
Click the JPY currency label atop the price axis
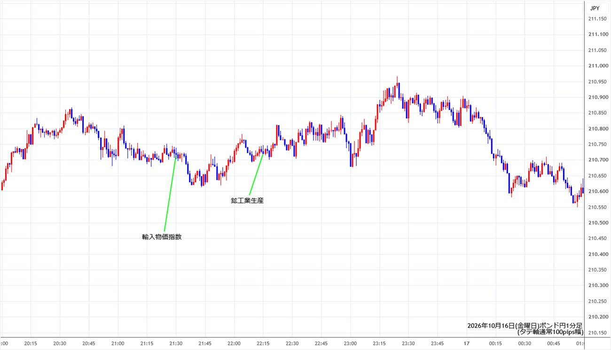coord(594,8)
